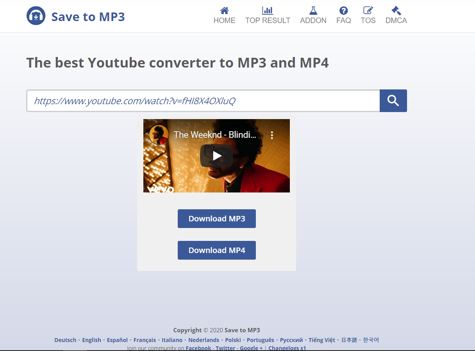Switch language to 日本語
The height and width of the screenshot is (351, 475).
pos(349,340)
